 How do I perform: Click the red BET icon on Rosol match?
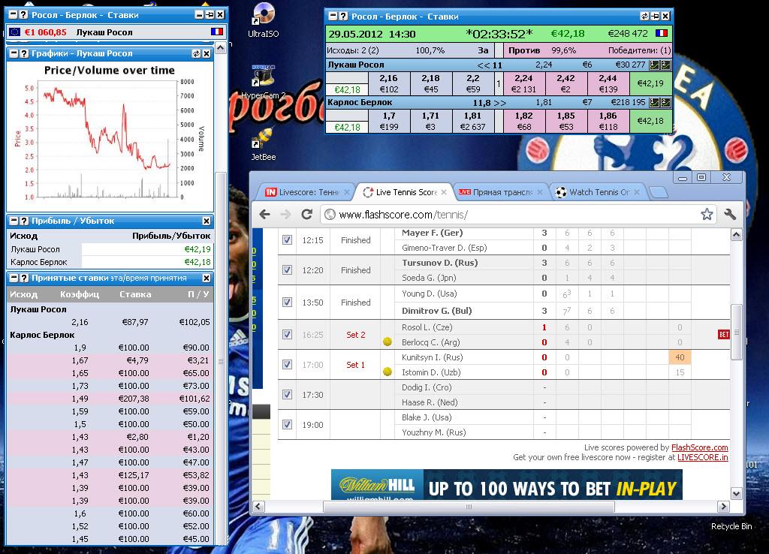[724, 334]
